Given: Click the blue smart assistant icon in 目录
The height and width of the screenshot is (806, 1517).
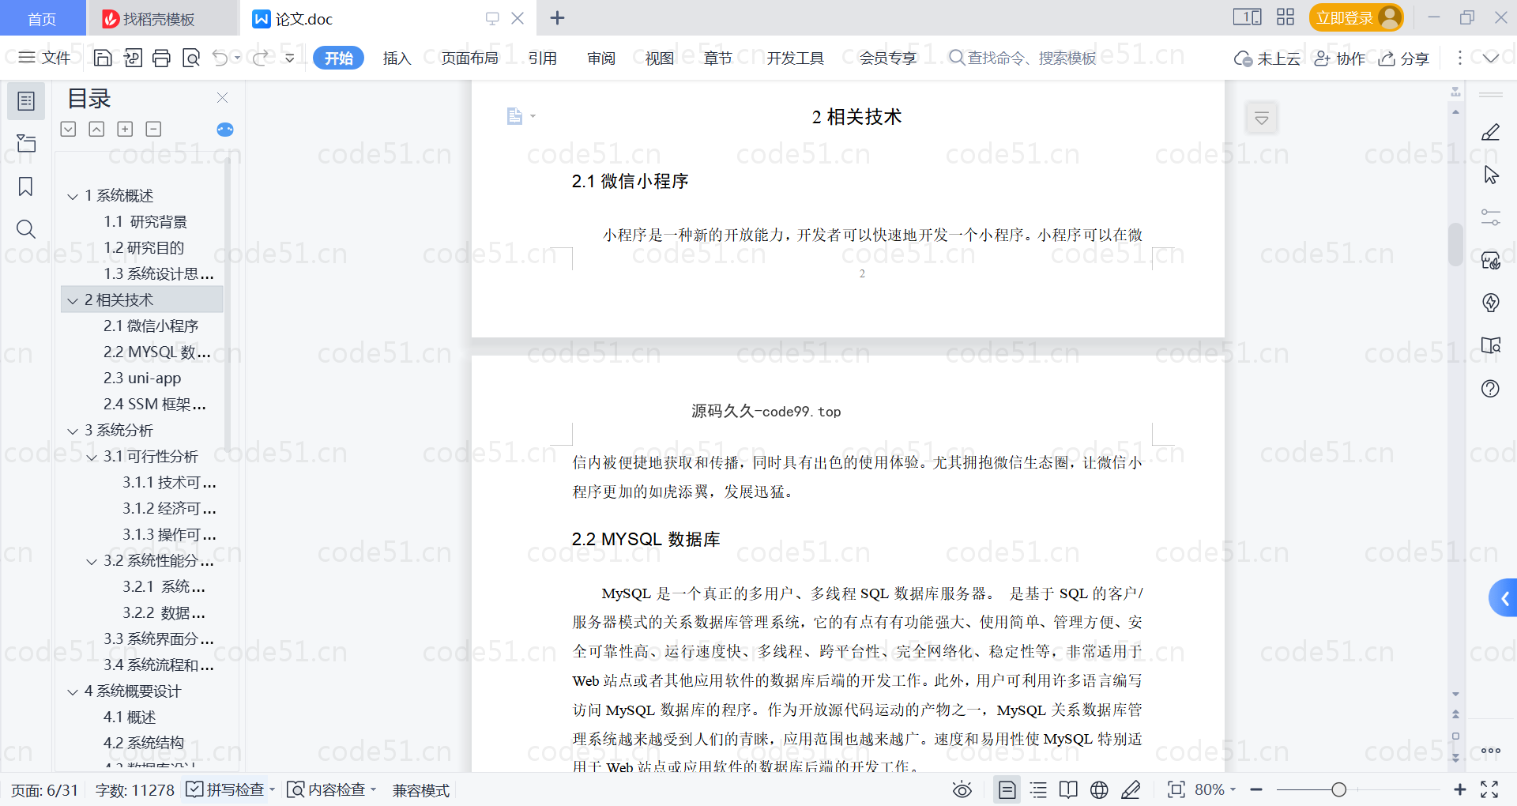Looking at the screenshot, I should [225, 129].
